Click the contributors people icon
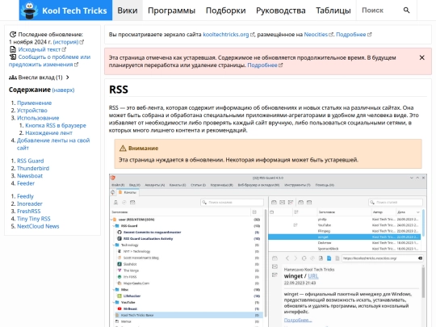This screenshot has height=327, width=436. (x=13, y=78)
